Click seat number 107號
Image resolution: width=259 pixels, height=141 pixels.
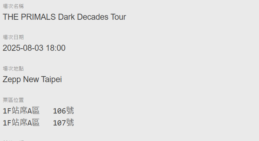[63, 123]
